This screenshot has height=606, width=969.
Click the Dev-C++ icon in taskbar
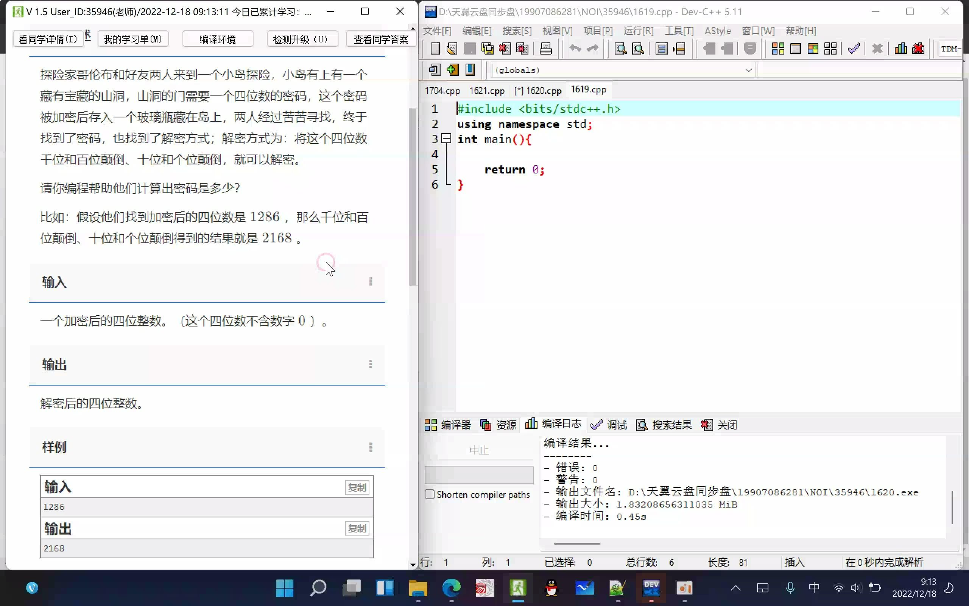[651, 587]
